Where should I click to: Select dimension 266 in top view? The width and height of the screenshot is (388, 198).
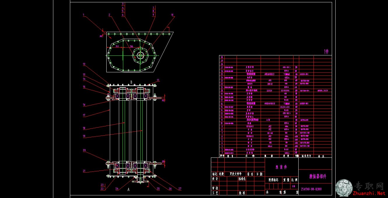(x=131, y=46)
